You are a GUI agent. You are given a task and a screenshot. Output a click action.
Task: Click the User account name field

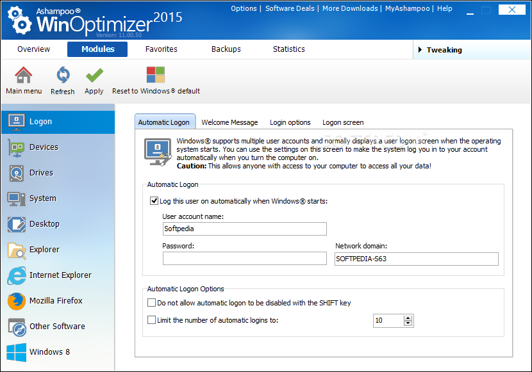click(245, 229)
